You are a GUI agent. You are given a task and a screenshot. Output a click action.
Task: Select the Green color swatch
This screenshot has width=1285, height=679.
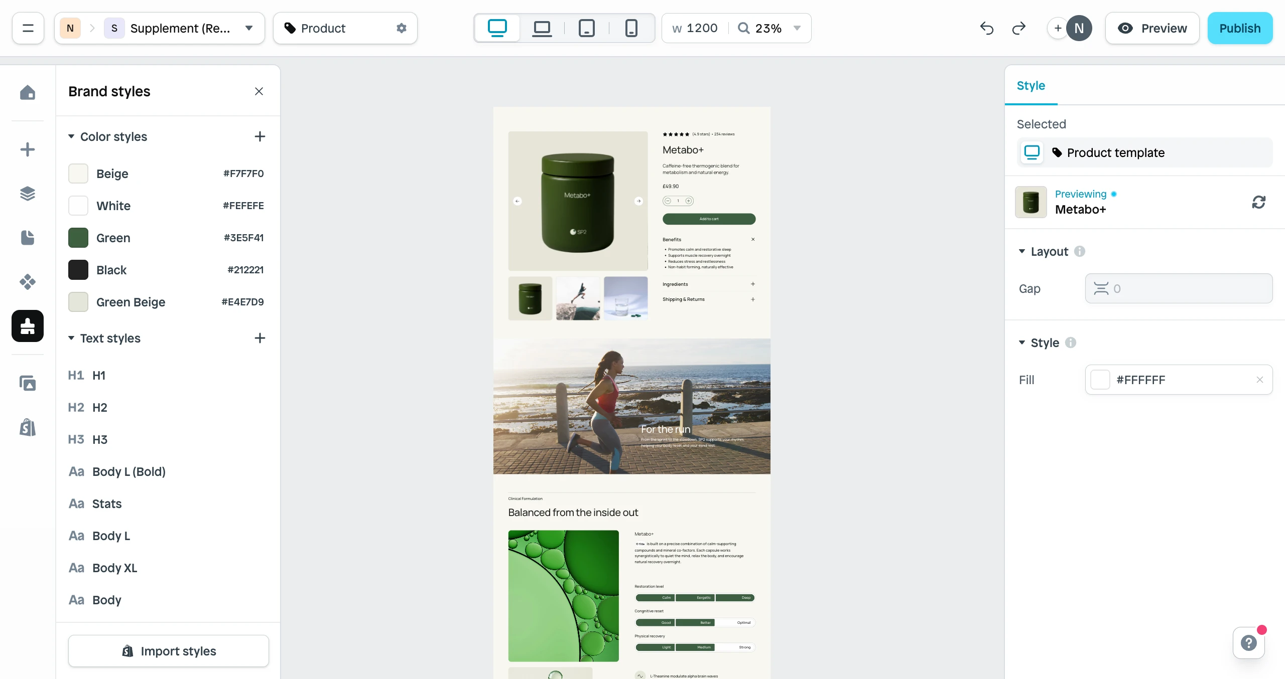[78, 238]
